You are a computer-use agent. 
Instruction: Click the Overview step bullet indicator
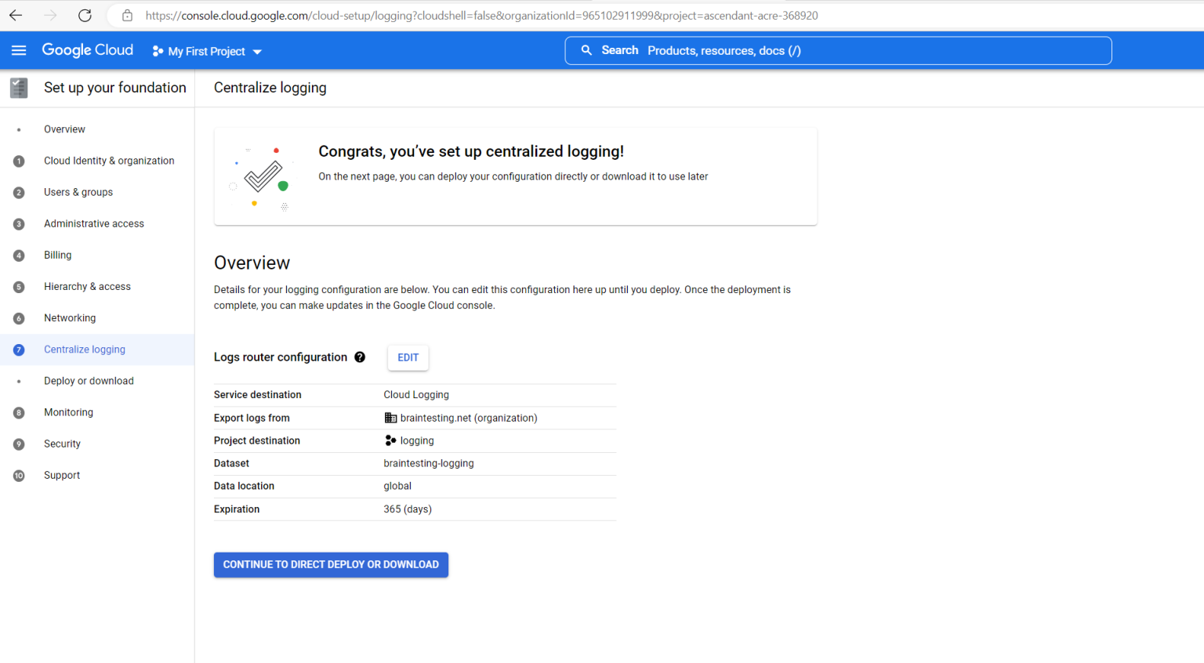[18, 129]
